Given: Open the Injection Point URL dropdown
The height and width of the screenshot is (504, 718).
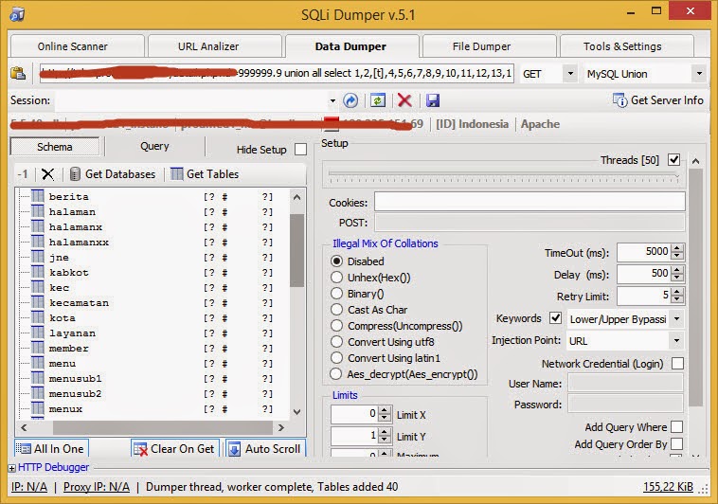Looking at the screenshot, I should [676, 340].
